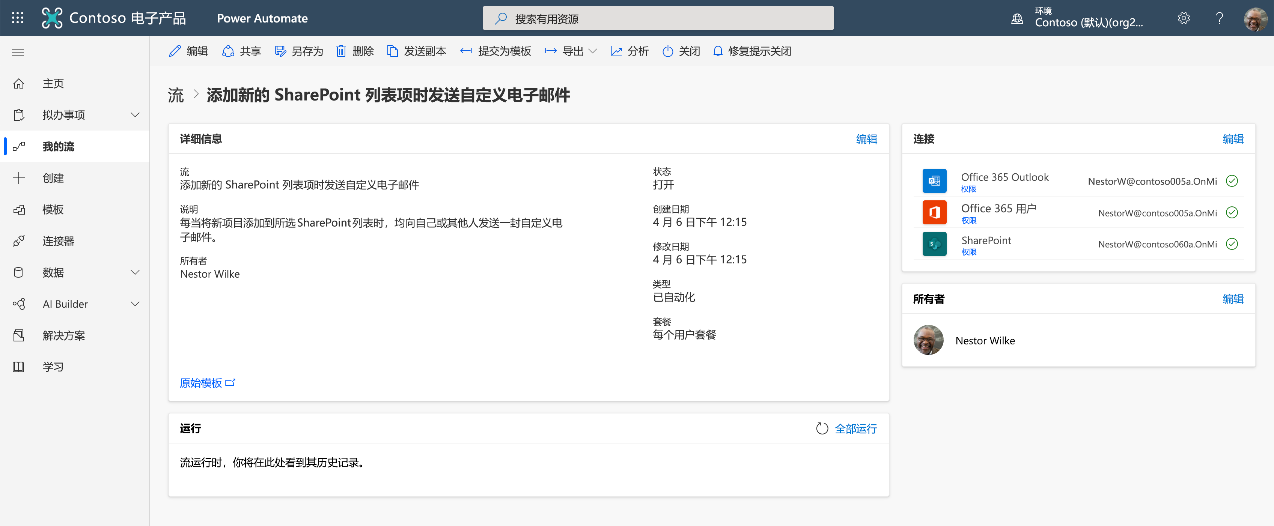This screenshot has height=526, width=1274.
Task: Click the environment name Contoso (默认)
Action: click(x=1089, y=23)
